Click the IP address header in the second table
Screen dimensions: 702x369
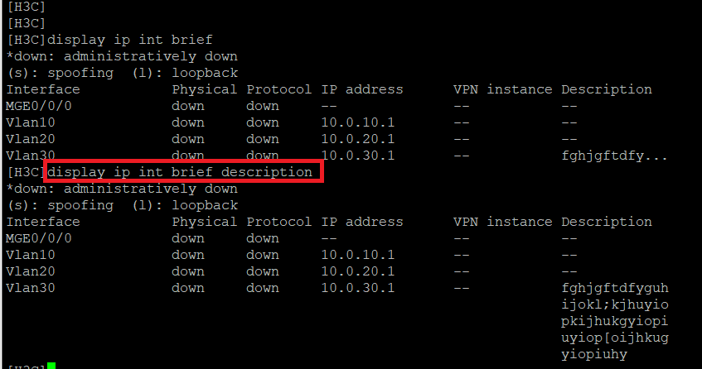click(361, 222)
